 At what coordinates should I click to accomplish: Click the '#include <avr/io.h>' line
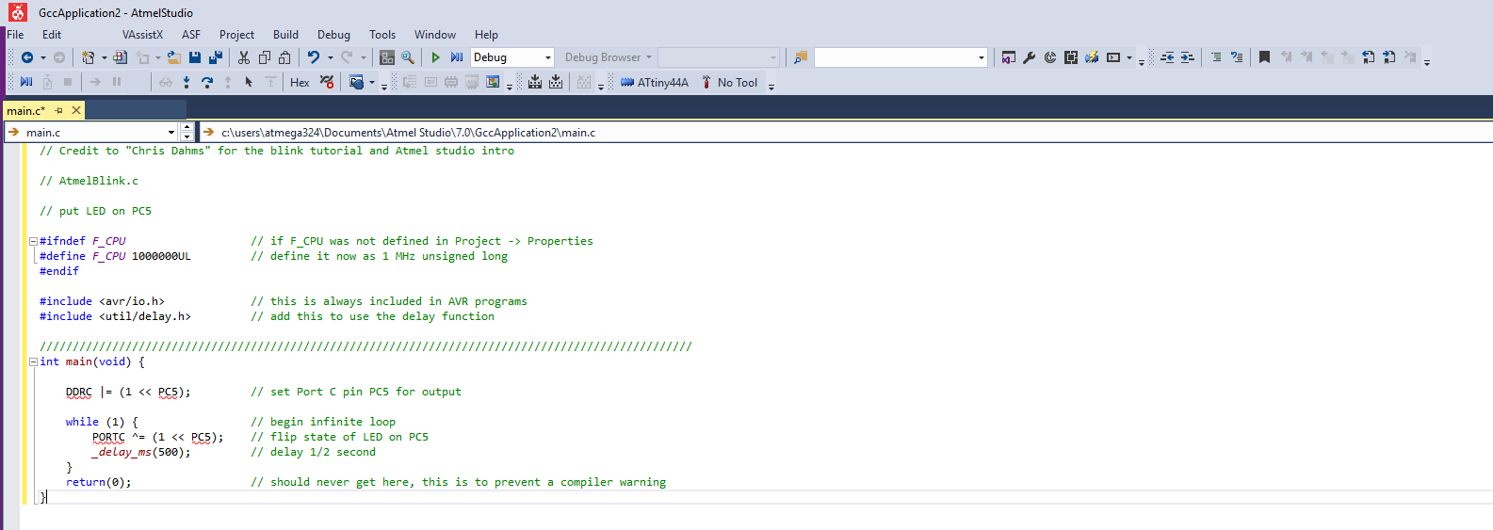point(102,301)
